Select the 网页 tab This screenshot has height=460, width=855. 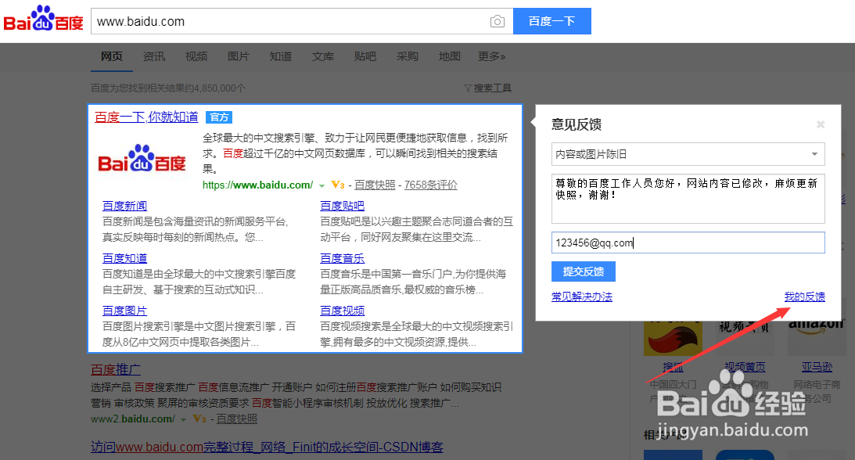pyautogui.click(x=112, y=56)
